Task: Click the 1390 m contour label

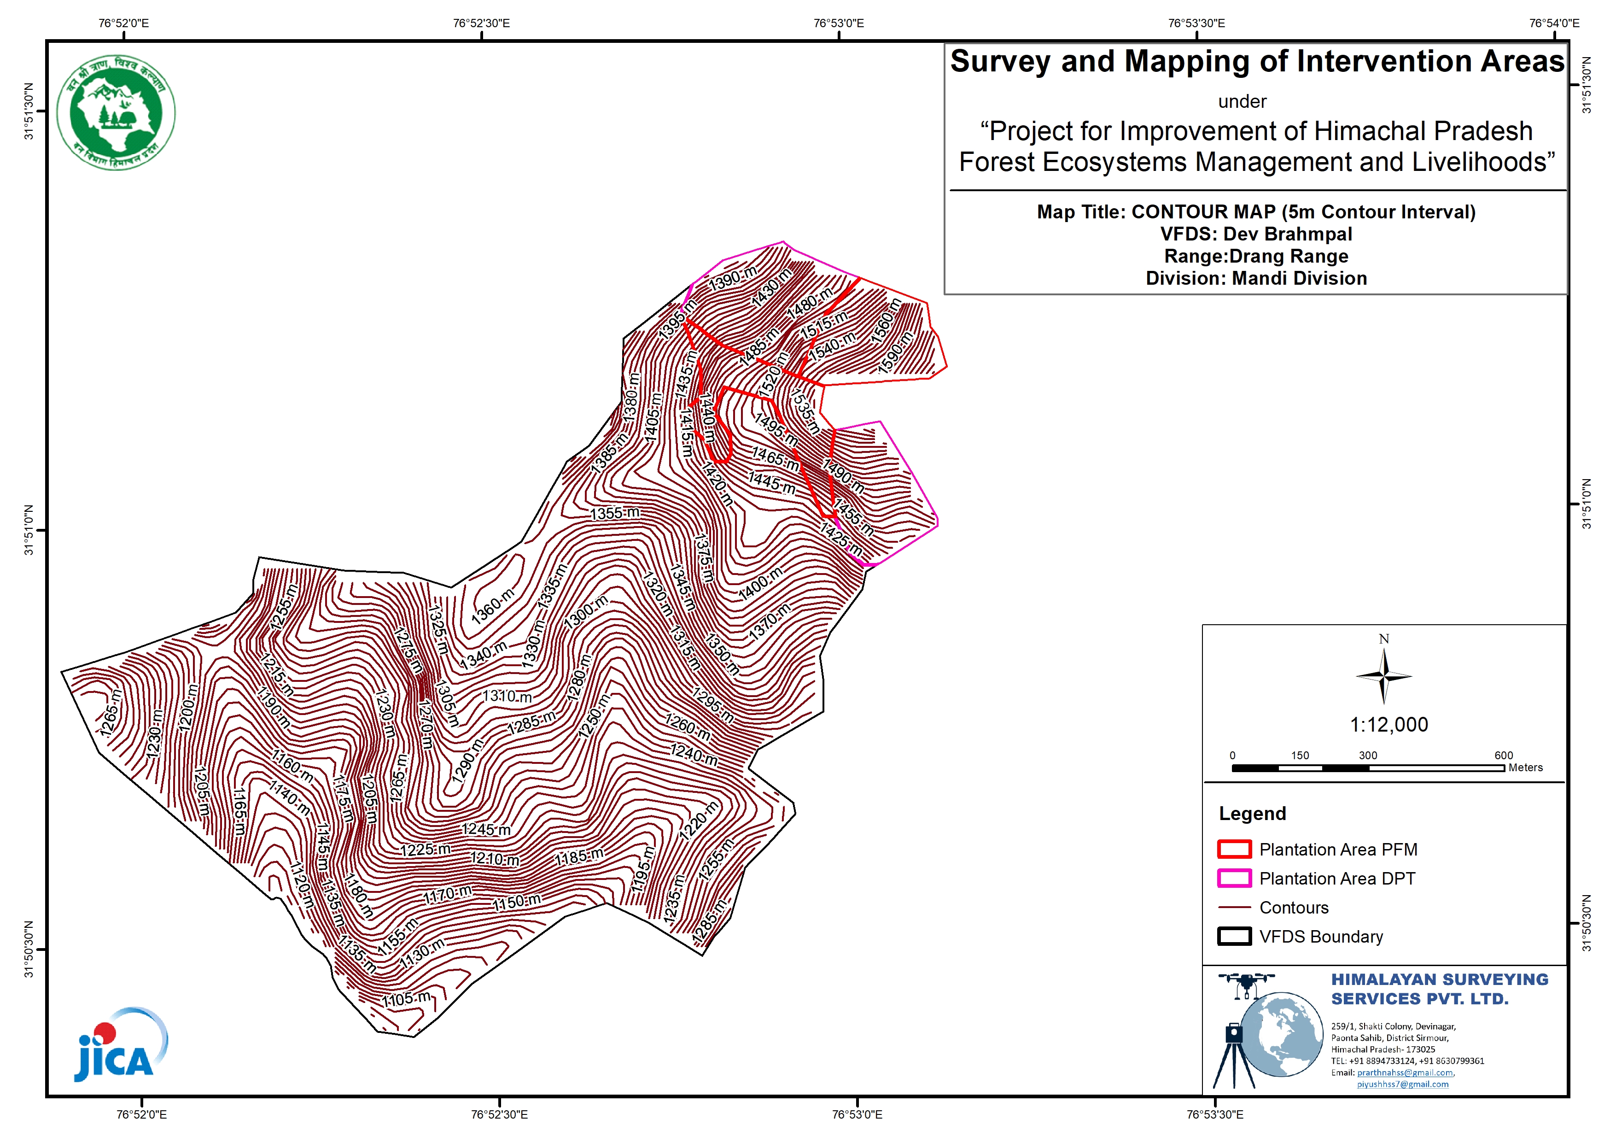Action: (x=733, y=278)
